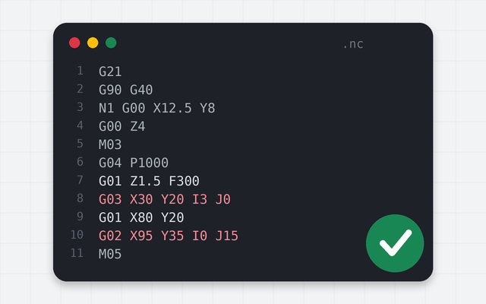This screenshot has width=486, height=304.
Task: Click line number 10 in gutter
Action: pos(77,235)
